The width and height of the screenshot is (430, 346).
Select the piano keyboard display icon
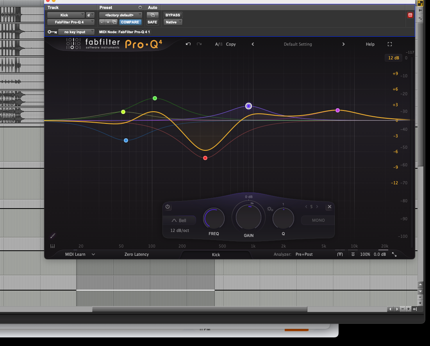(53, 246)
